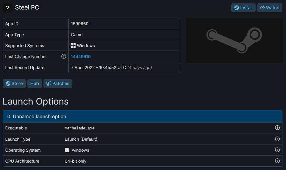Click the Steam logo placeholder image
The height and width of the screenshot is (170, 286).
pos(234,40)
